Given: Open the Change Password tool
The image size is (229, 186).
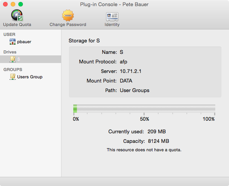Looking at the screenshot, I should coord(68,16).
